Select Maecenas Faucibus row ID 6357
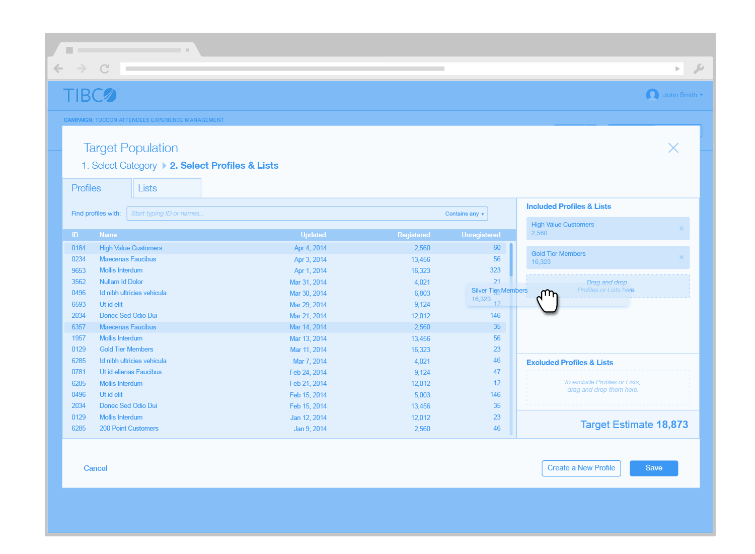 (x=285, y=327)
